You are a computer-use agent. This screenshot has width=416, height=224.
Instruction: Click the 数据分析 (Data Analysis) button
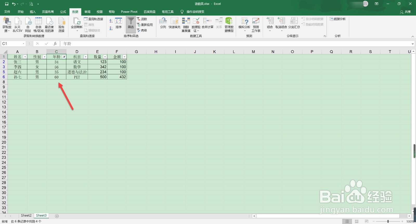tap(337, 19)
